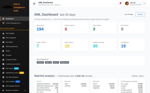Click the UN_CONSOLIDATED source row

47,88
